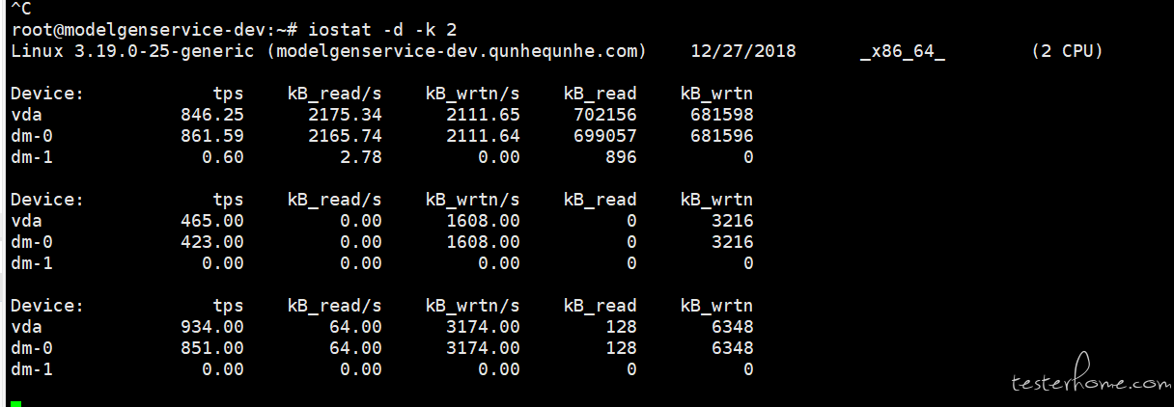This screenshot has width=1174, height=407.
Task: Click the value 2111.64
Action: click(x=484, y=136)
